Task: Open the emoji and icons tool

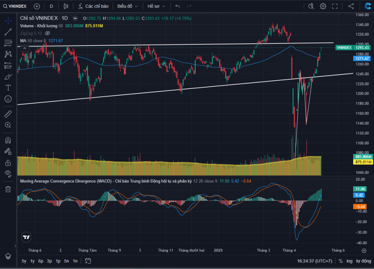Action: (8, 99)
